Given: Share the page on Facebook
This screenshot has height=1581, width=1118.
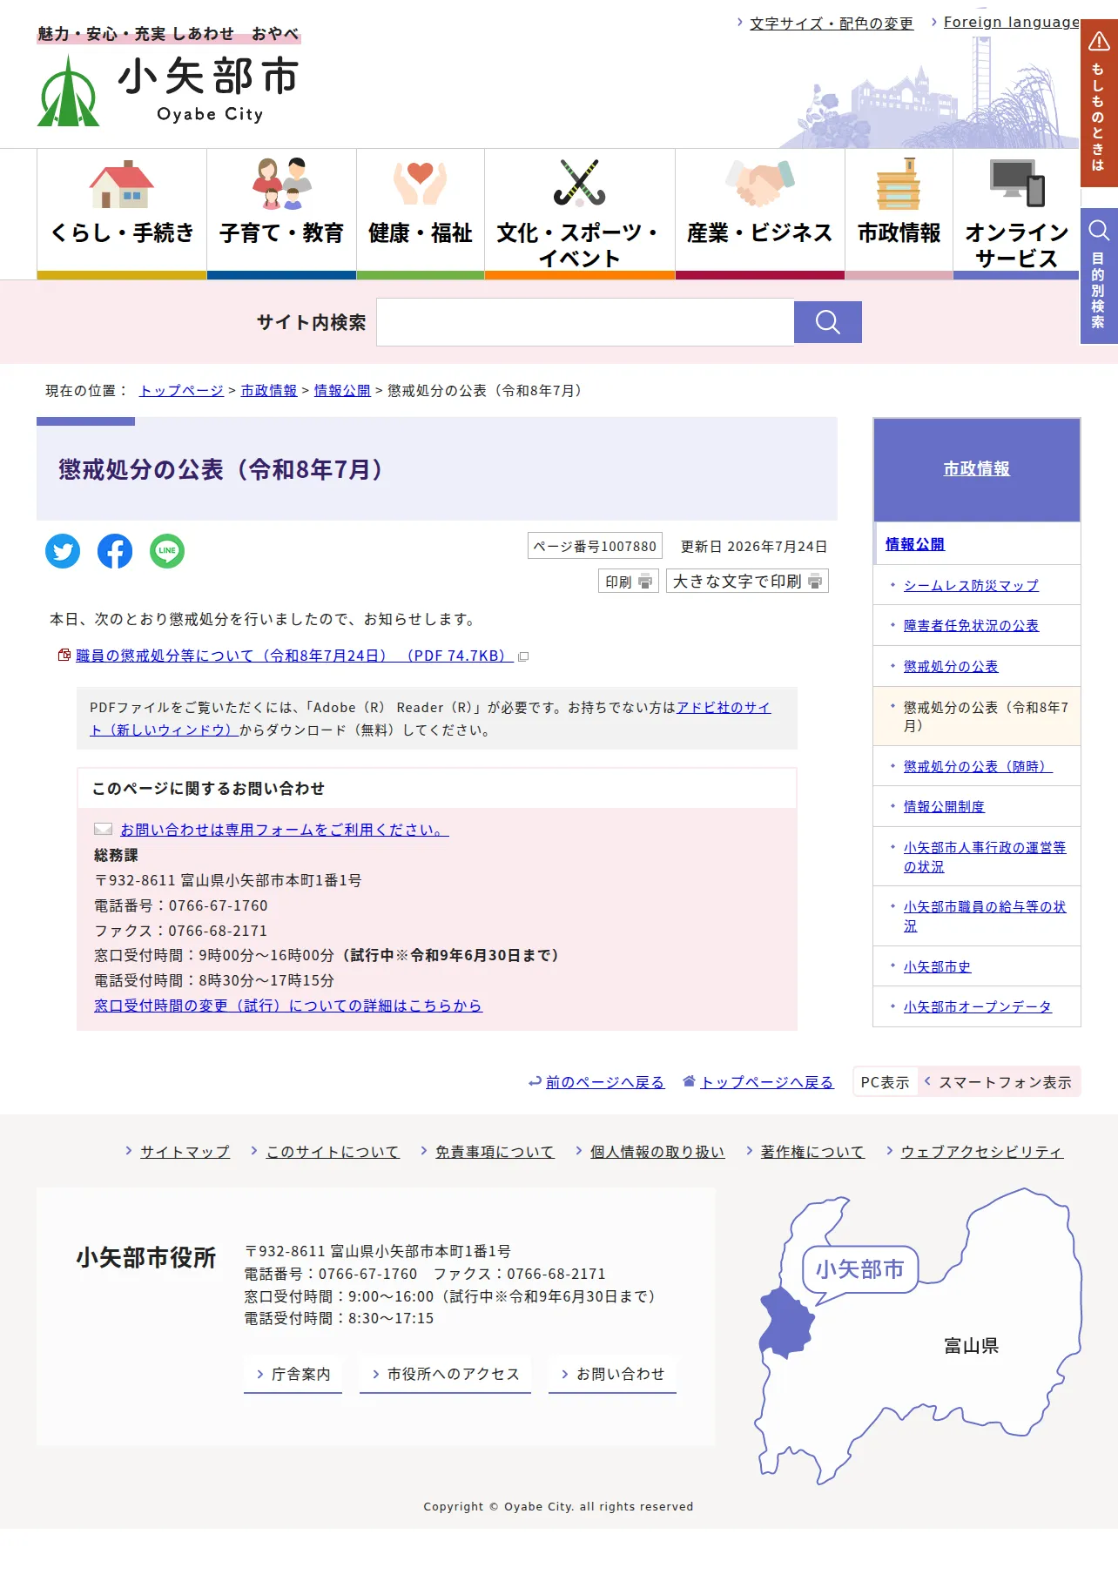Looking at the screenshot, I should [x=115, y=551].
